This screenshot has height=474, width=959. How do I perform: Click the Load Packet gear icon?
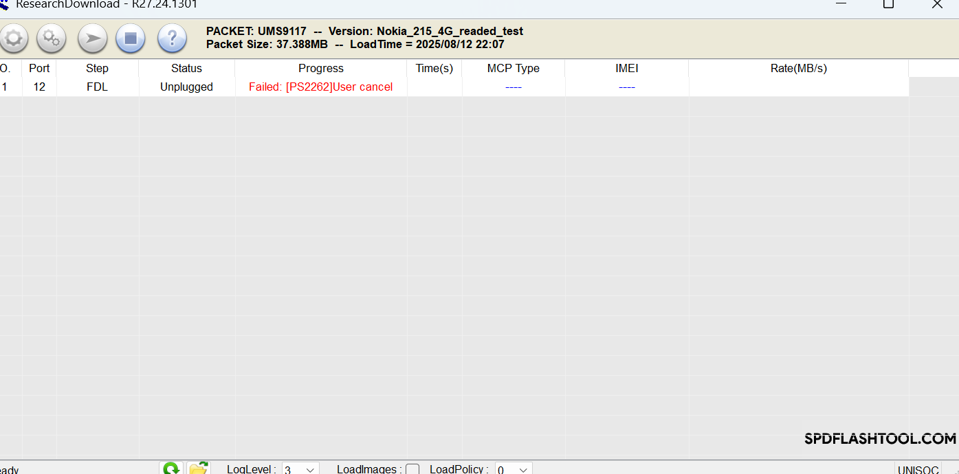[12, 38]
